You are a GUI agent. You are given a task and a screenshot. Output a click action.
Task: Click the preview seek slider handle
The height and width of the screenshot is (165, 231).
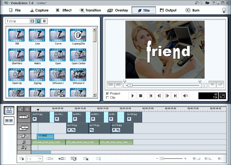tap(130, 85)
